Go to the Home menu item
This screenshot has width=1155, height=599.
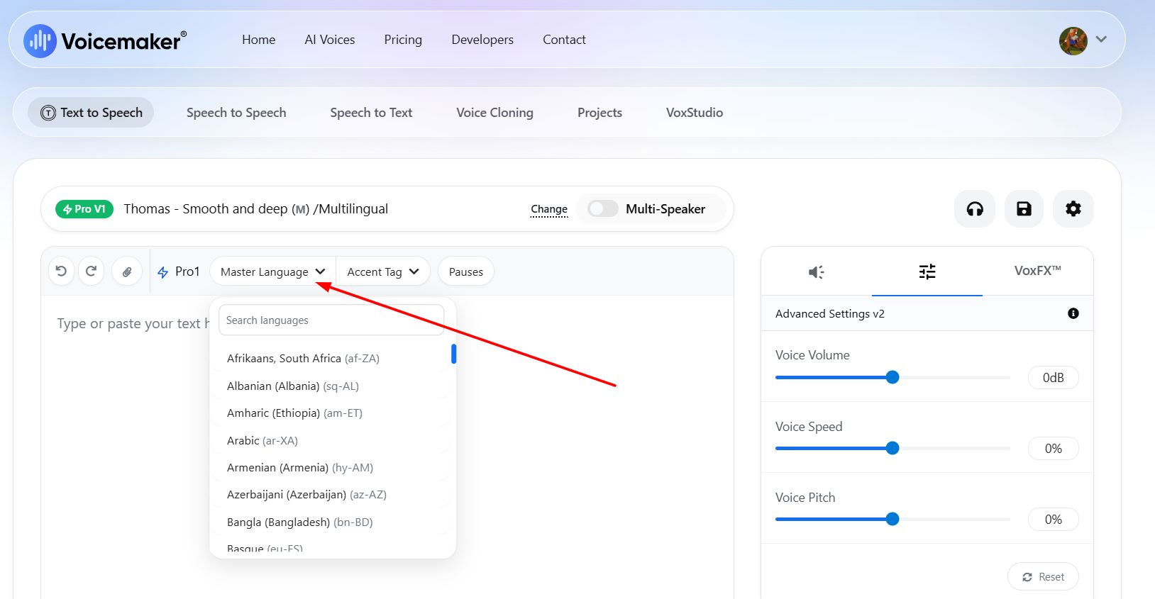coord(259,40)
